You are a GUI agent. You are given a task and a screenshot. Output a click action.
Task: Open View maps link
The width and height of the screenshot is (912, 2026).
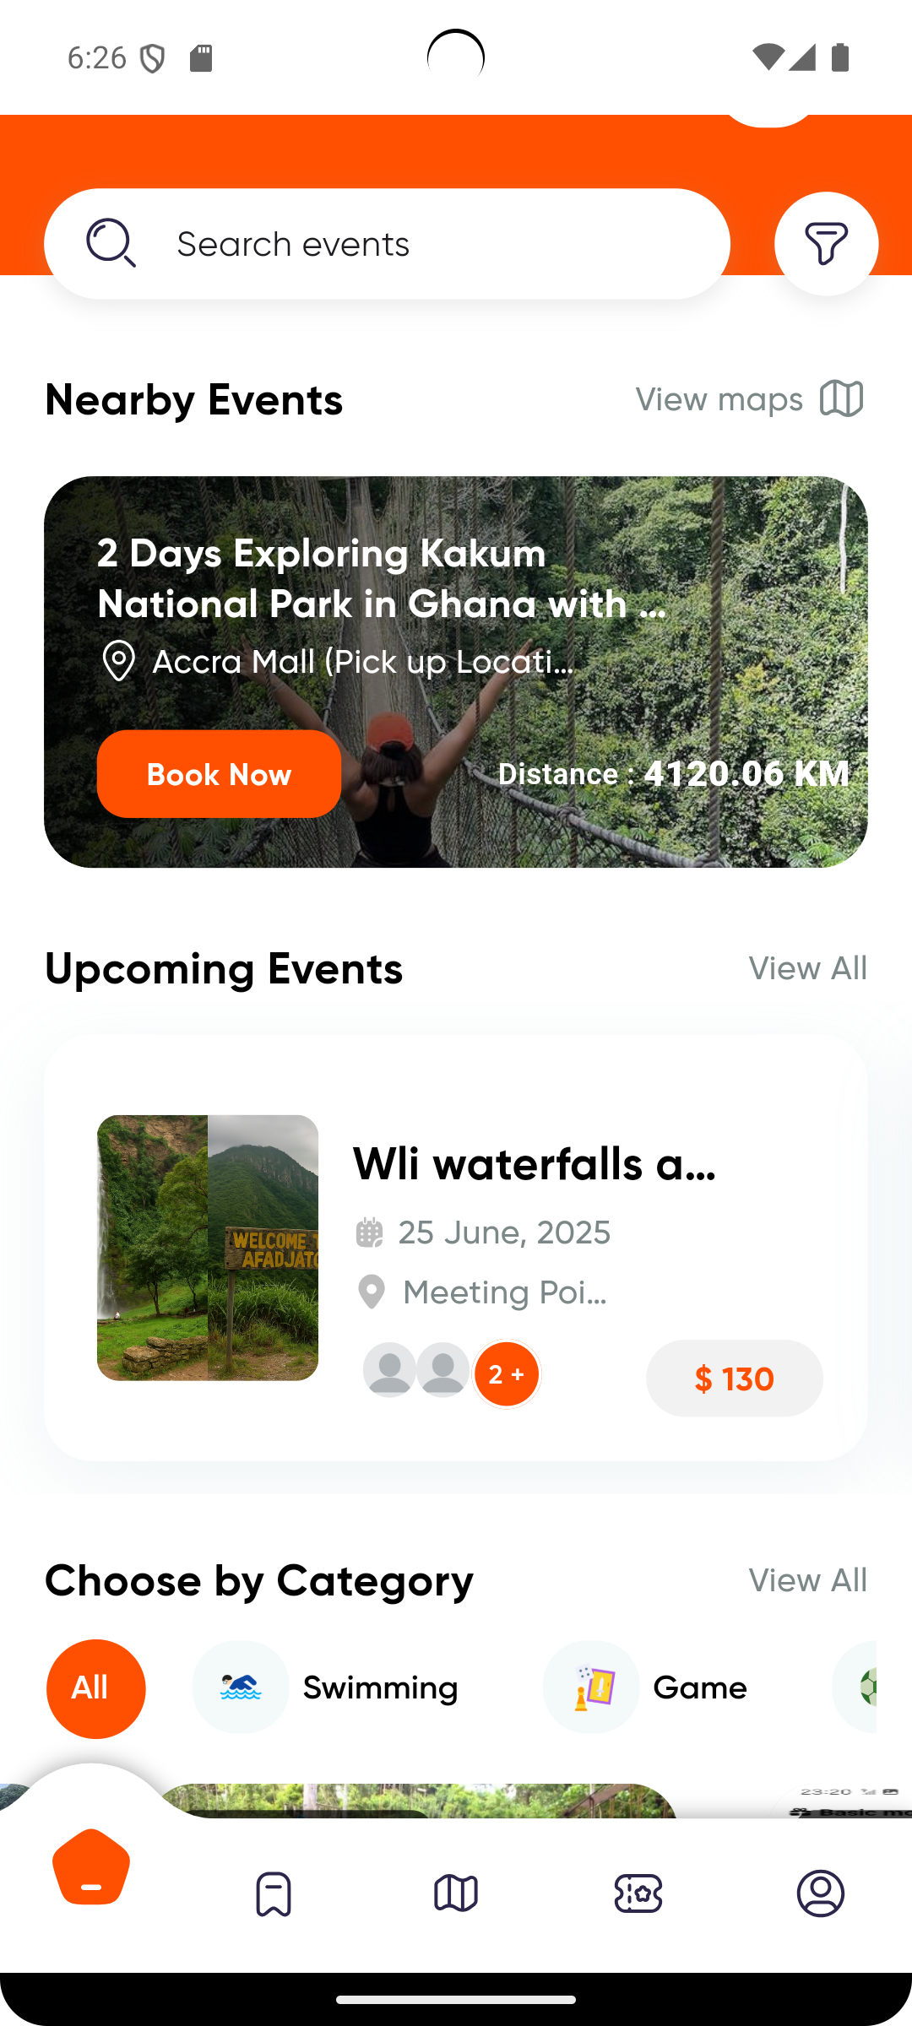[719, 399]
